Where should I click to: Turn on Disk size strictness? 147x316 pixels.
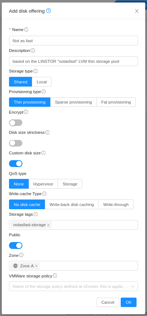16,143
